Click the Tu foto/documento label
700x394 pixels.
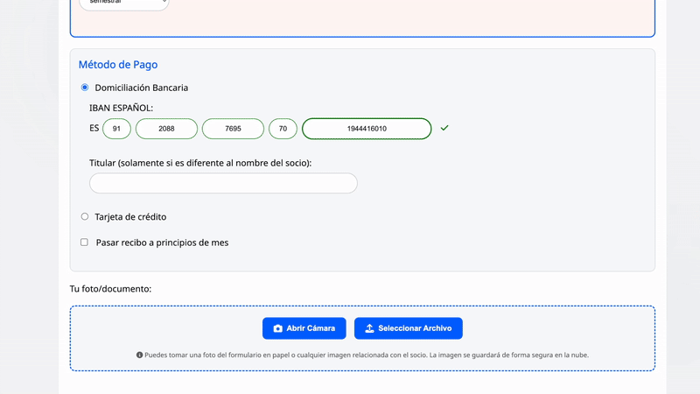pyautogui.click(x=110, y=289)
